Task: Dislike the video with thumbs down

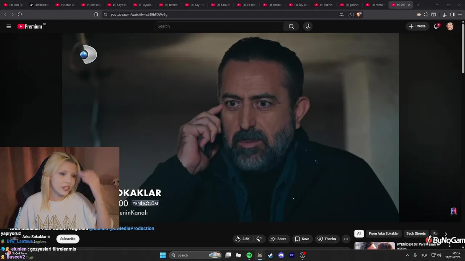Action: tap(259, 239)
